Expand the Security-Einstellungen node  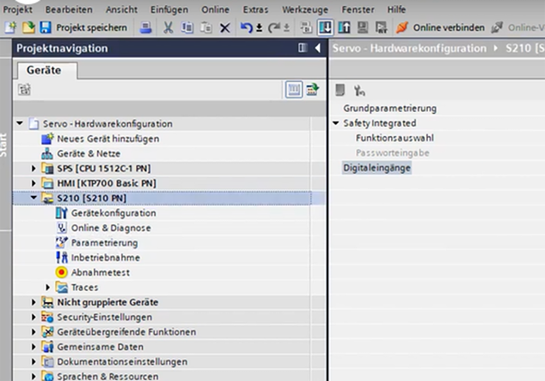click(34, 317)
